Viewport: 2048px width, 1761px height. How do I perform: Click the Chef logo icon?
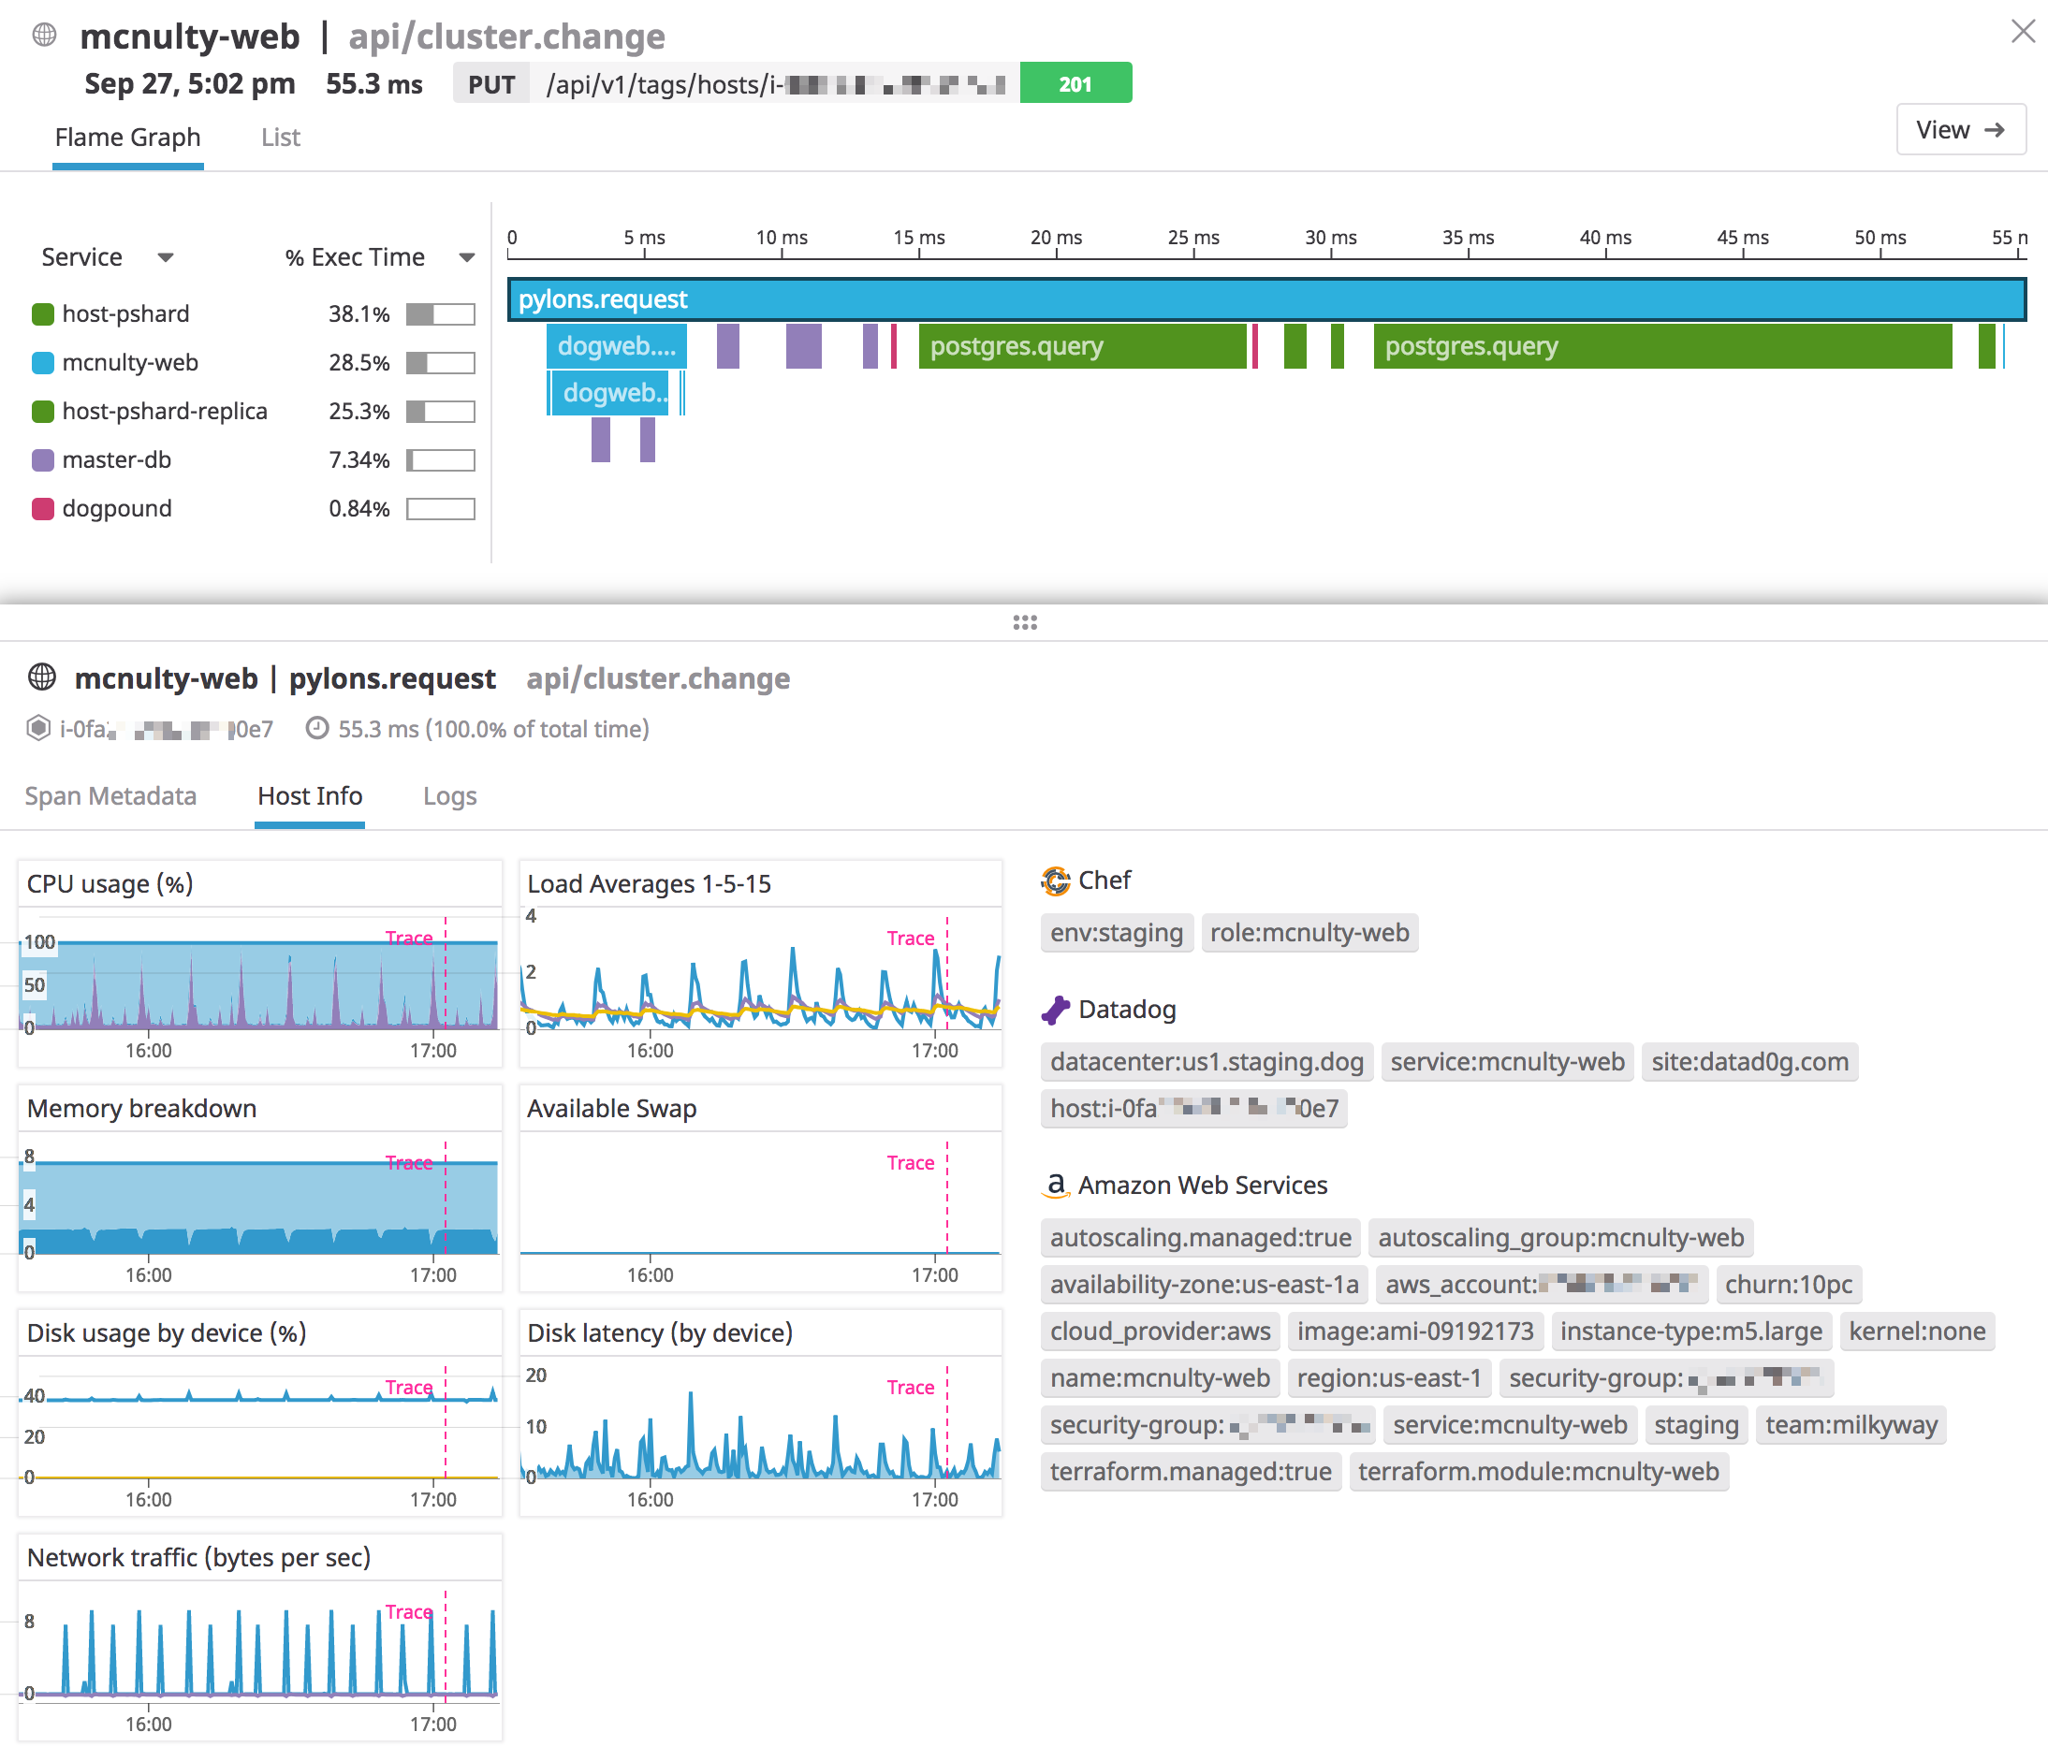(x=1055, y=880)
